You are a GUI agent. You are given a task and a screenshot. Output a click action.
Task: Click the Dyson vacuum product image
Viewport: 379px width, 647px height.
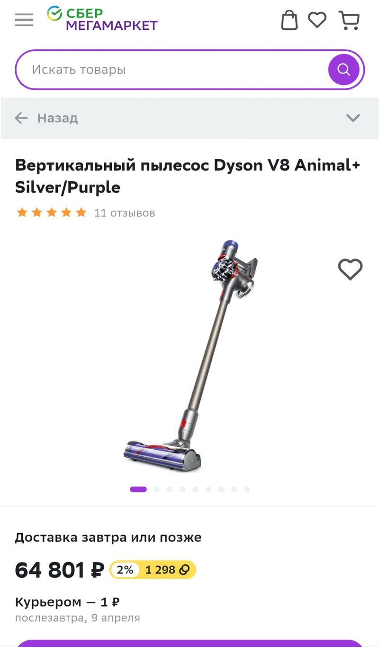click(x=190, y=356)
